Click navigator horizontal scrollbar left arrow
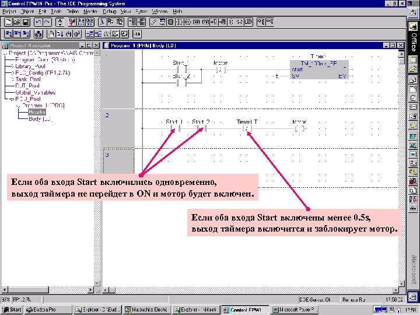Viewport: 420px width, 315px height. (x=5, y=289)
